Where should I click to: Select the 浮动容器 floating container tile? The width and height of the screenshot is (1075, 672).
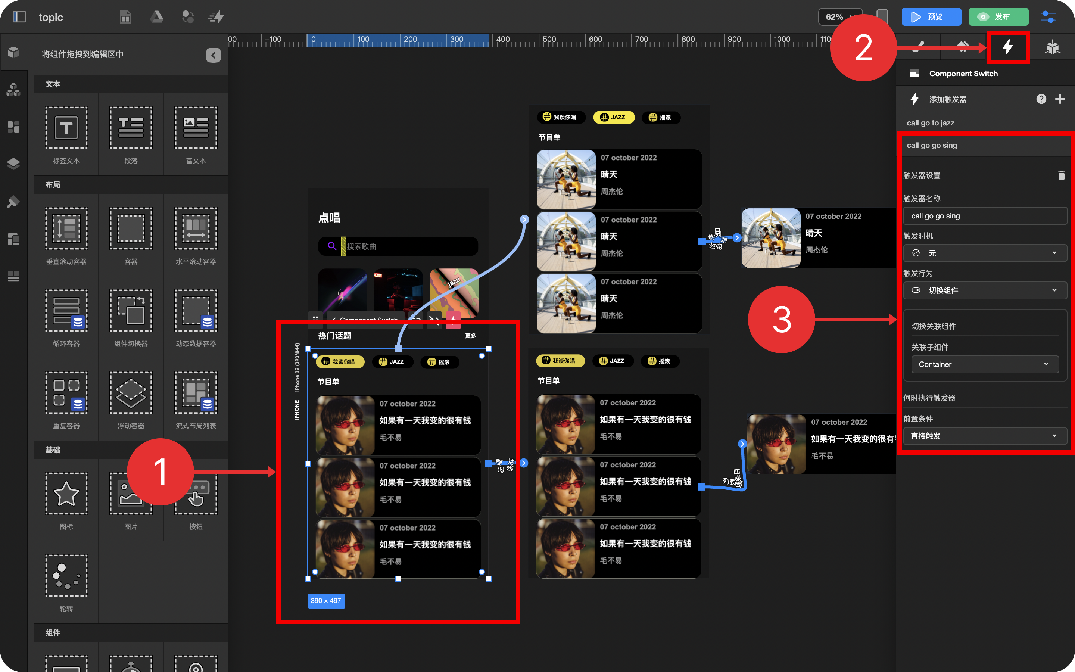(131, 399)
